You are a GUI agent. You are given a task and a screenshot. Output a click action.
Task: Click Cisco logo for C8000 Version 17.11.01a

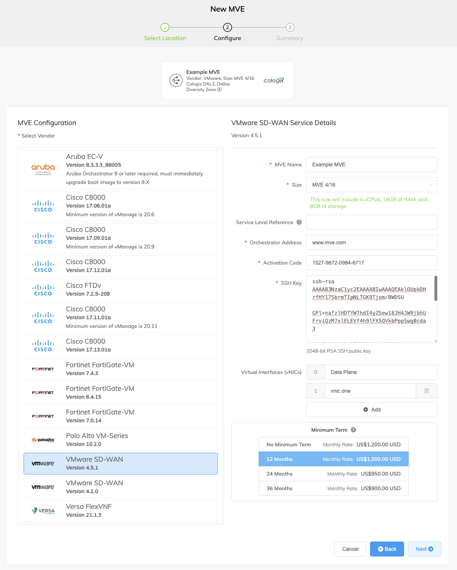(43, 318)
